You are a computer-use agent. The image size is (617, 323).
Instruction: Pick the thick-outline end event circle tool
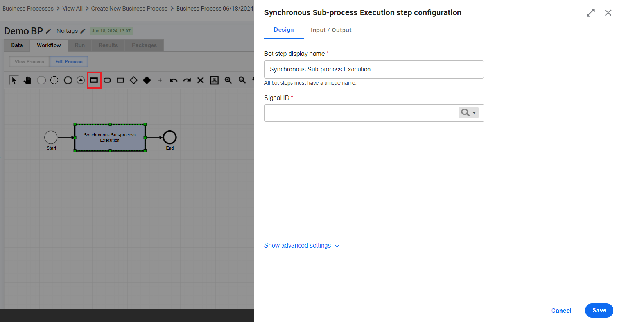click(x=68, y=80)
